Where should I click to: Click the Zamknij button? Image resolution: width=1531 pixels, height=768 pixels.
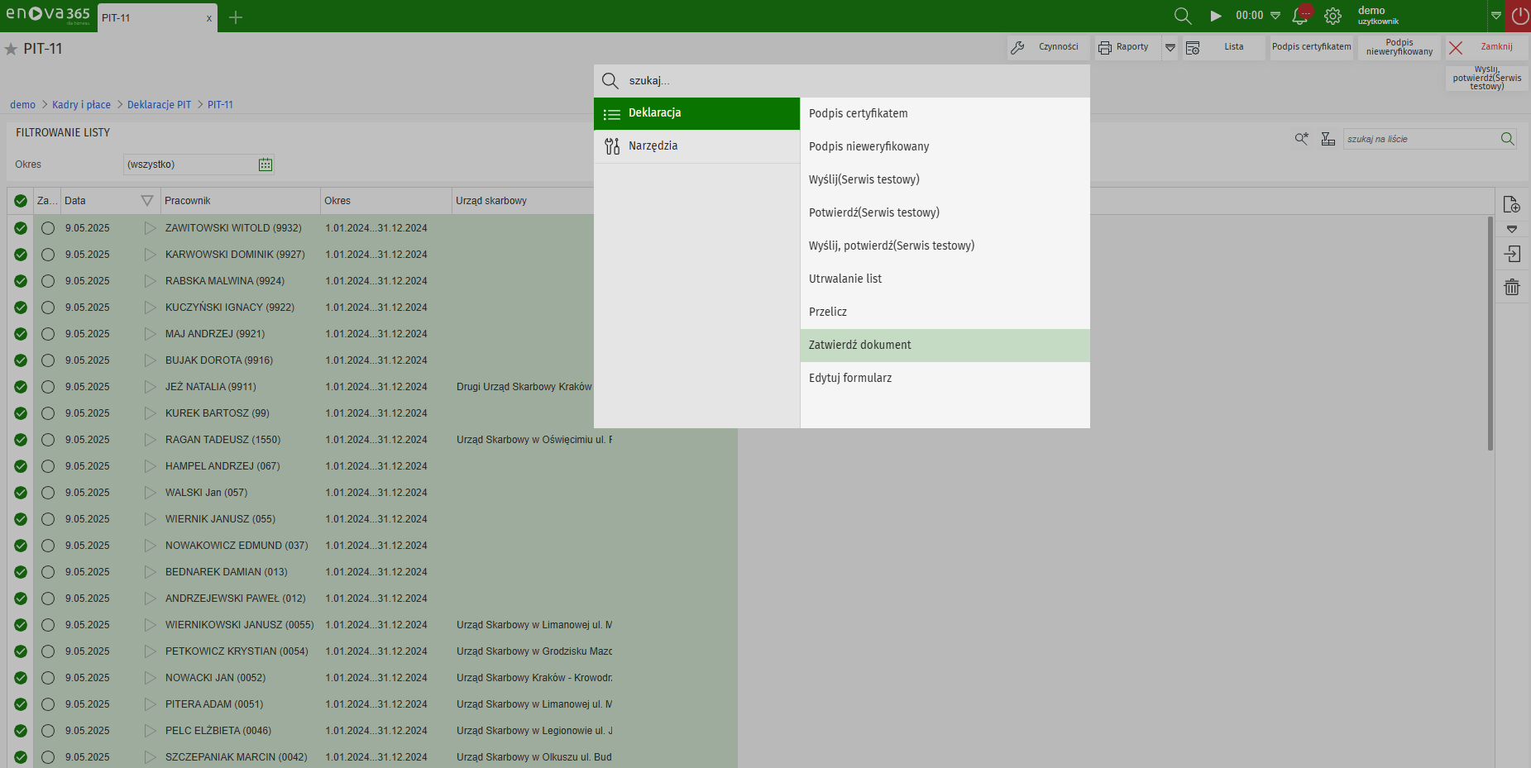click(x=1486, y=47)
